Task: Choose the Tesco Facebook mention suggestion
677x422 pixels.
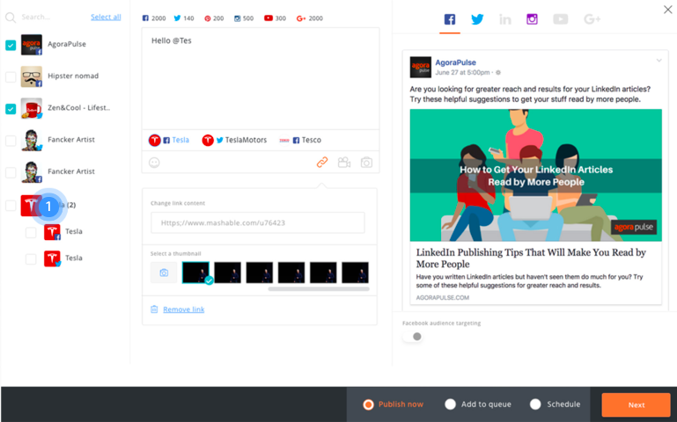Action: pyautogui.click(x=300, y=140)
